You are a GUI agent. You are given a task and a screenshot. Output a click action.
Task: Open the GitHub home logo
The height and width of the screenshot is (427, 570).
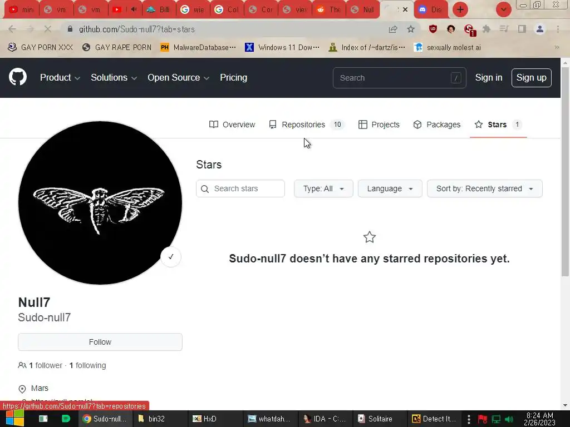(x=17, y=77)
